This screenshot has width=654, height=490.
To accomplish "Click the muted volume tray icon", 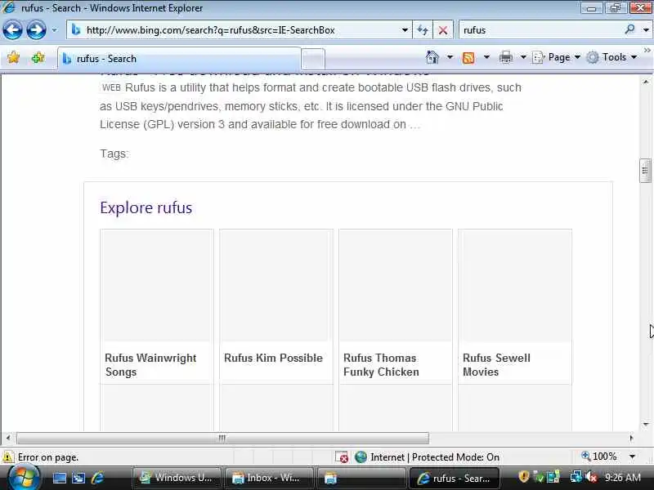I will coord(591,477).
